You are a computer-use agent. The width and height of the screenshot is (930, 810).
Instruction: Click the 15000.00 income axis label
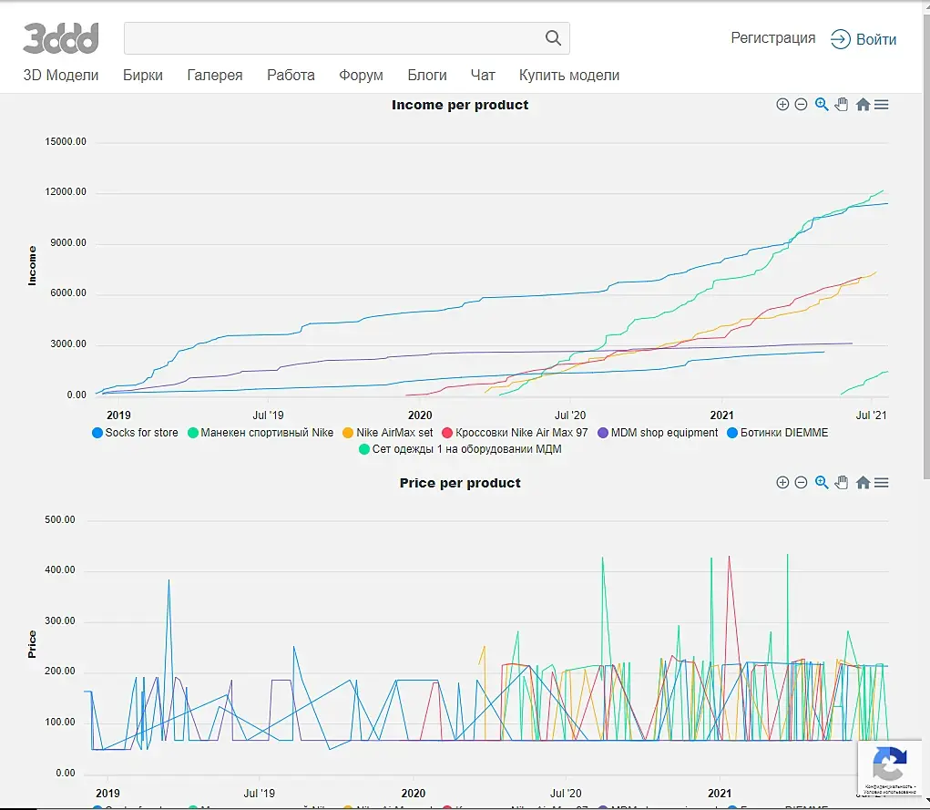pos(66,141)
